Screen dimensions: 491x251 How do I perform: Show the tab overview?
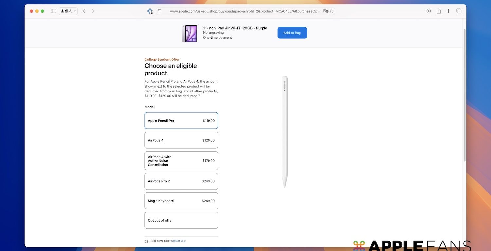tap(459, 11)
